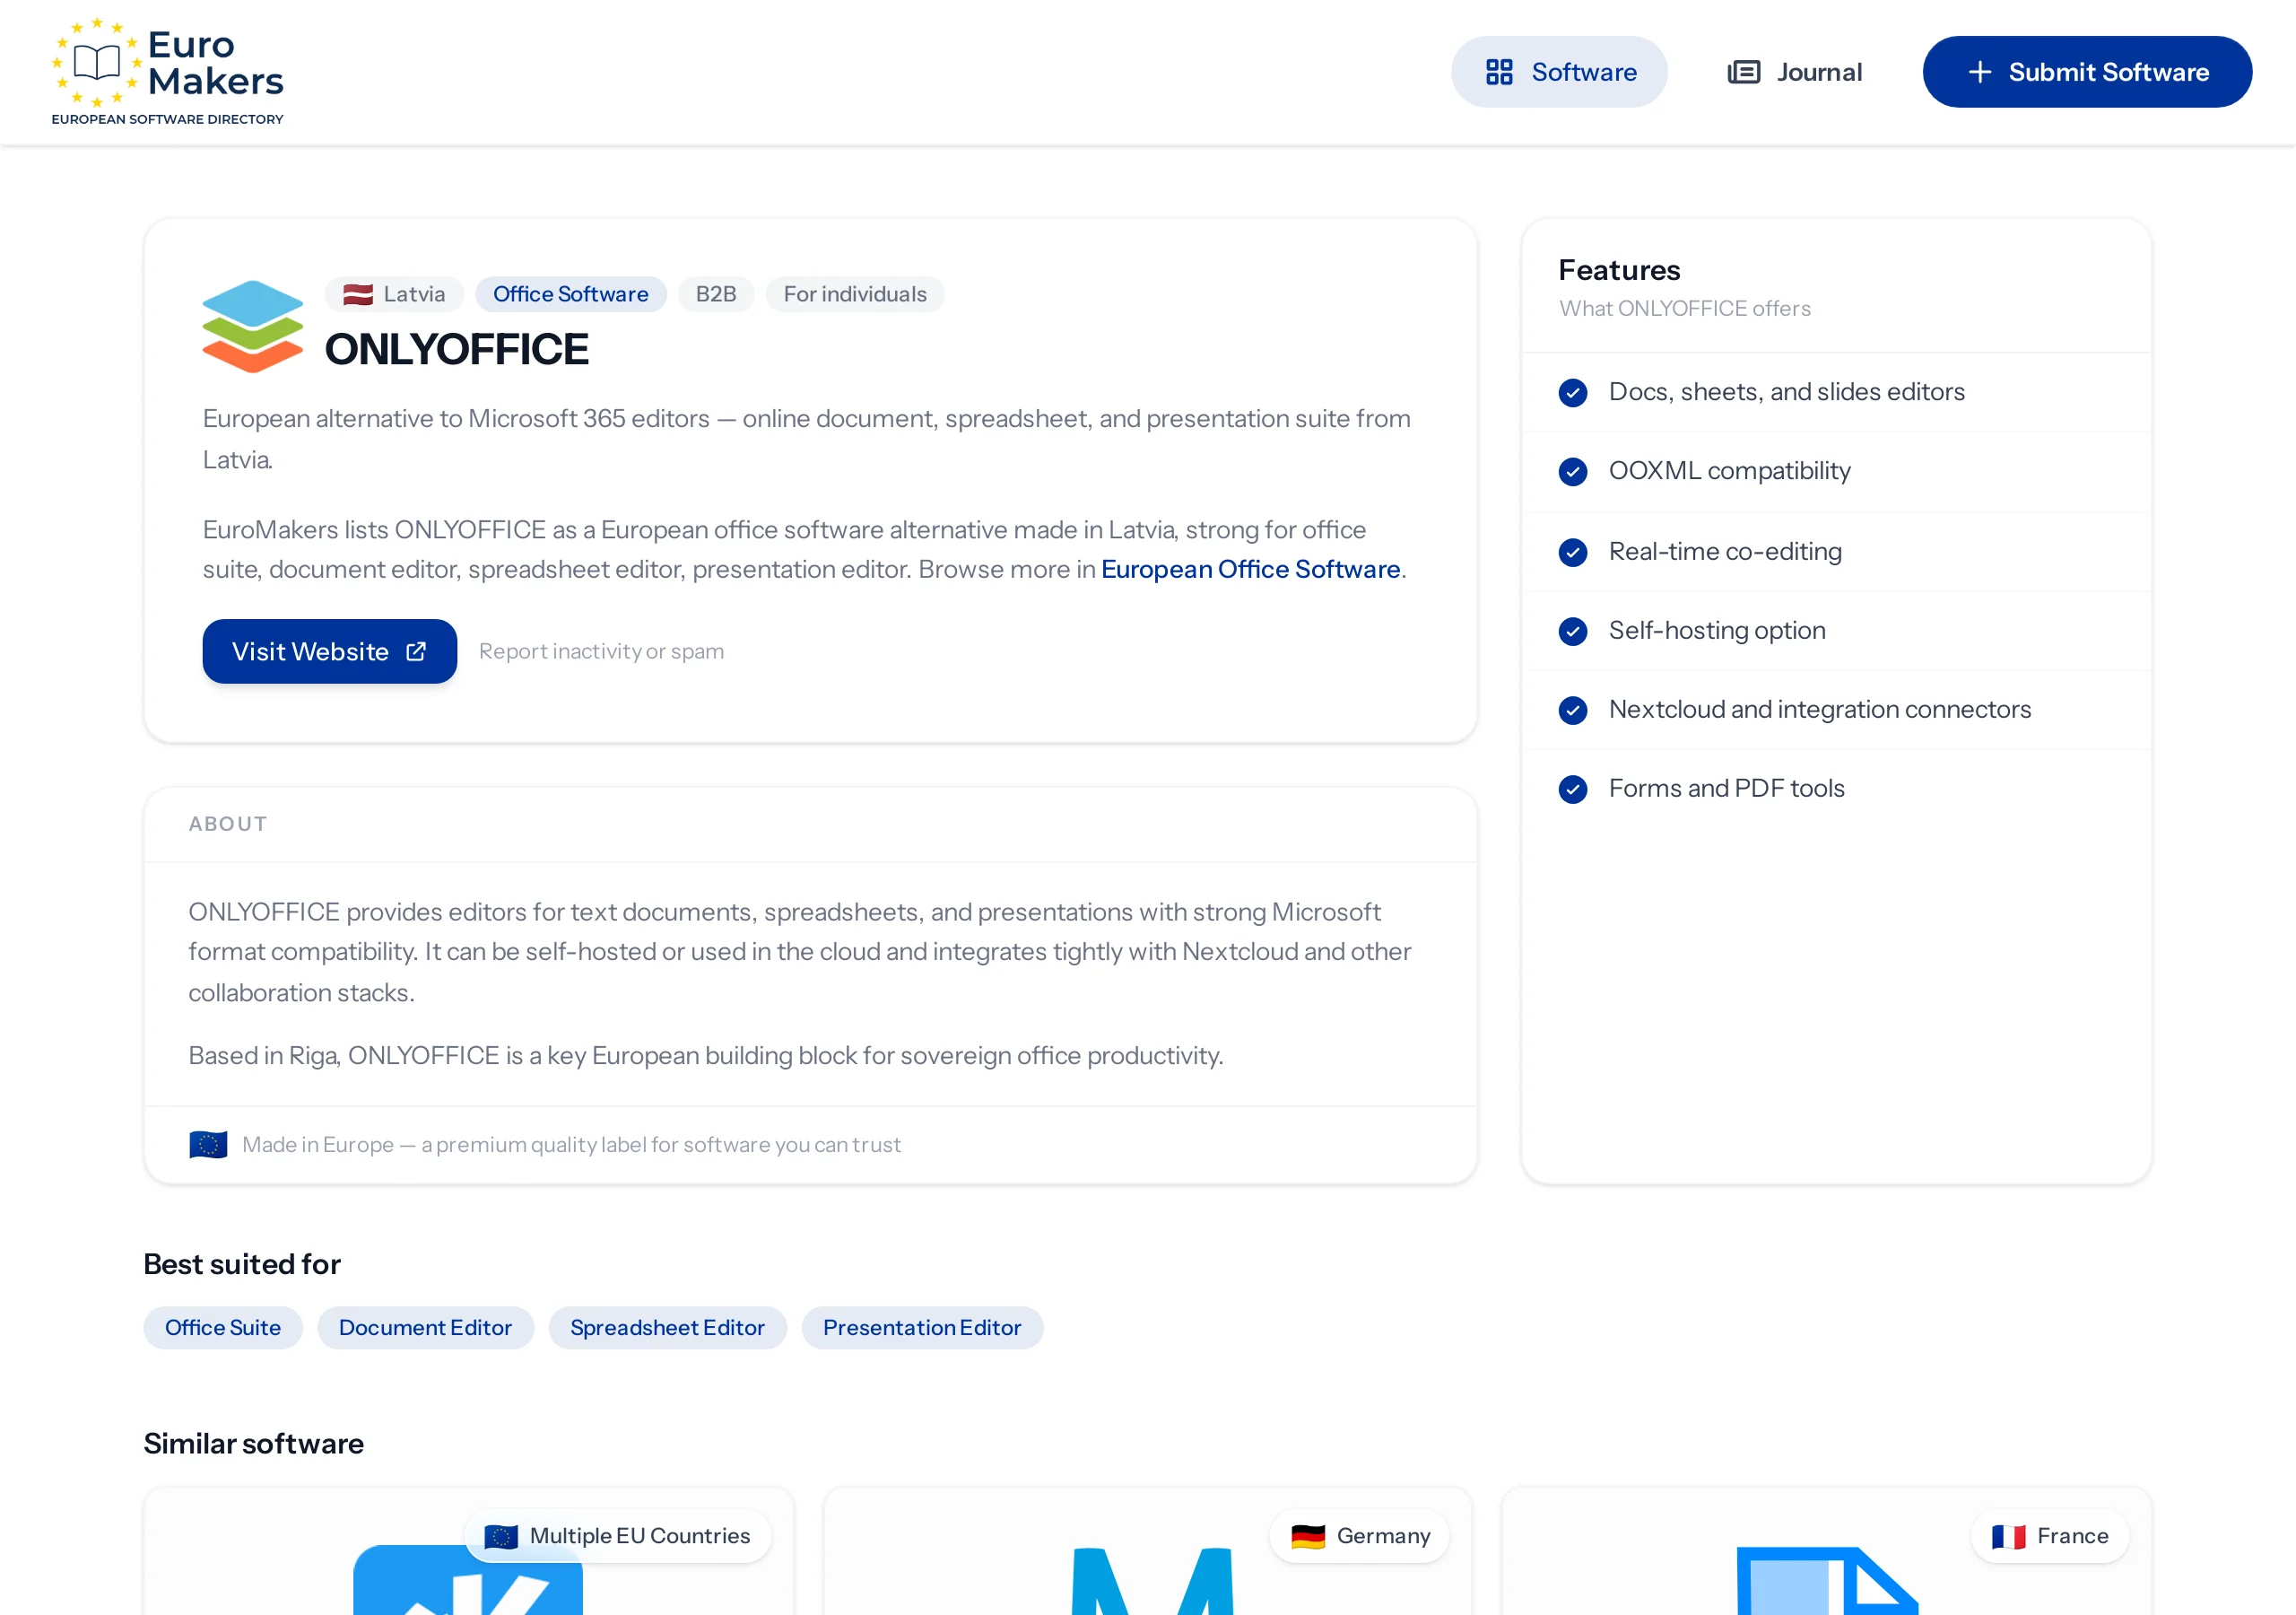Click the France country badge
This screenshot has width=2296, height=1615.
pyautogui.click(x=2049, y=1535)
